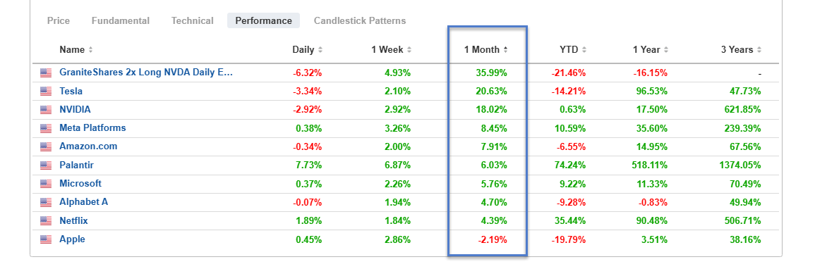The image size is (815, 269).
Task: Click the US flag icon beside Tesla
Action: click(x=46, y=92)
